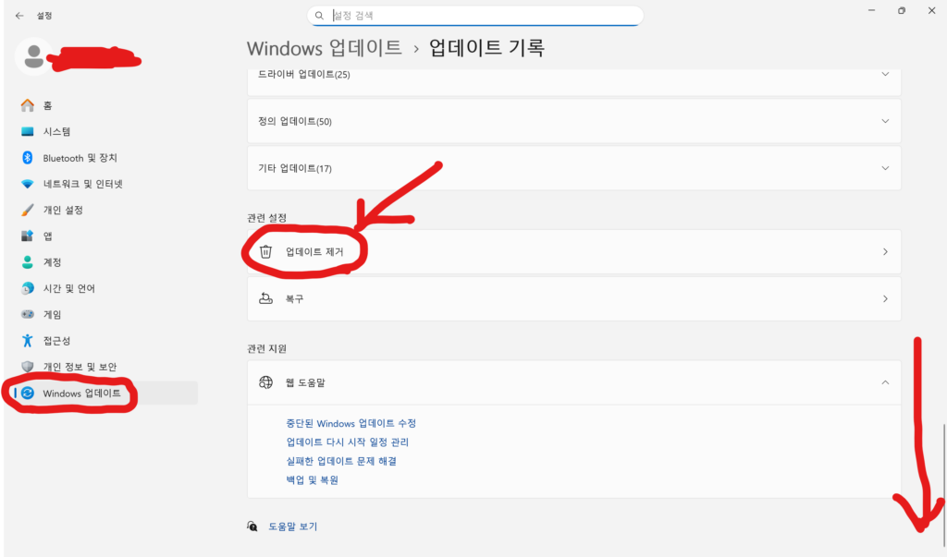This screenshot has height=557, width=947.
Task: Open 복구 via its right chevron
Action: 885,298
